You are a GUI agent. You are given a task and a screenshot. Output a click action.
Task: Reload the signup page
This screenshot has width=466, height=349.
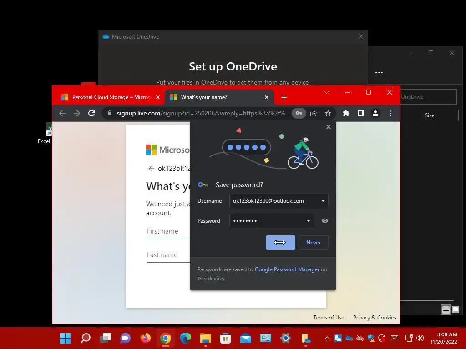[x=91, y=113]
